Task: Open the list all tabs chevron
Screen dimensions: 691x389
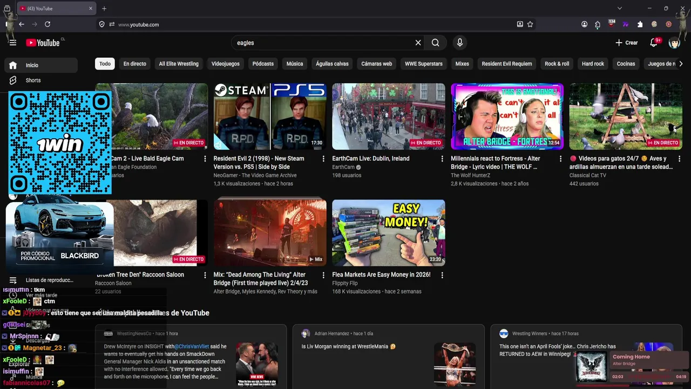Action: click(x=620, y=8)
